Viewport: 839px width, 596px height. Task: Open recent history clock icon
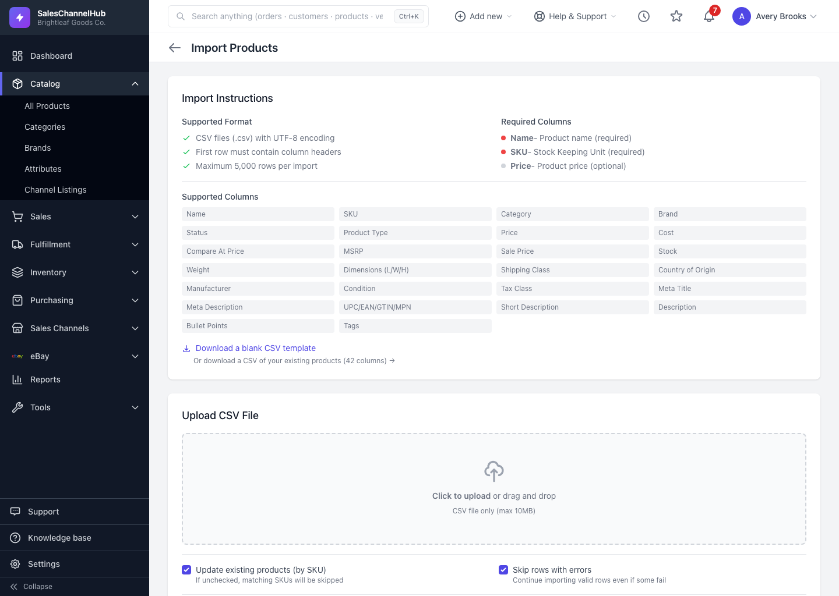[644, 16]
